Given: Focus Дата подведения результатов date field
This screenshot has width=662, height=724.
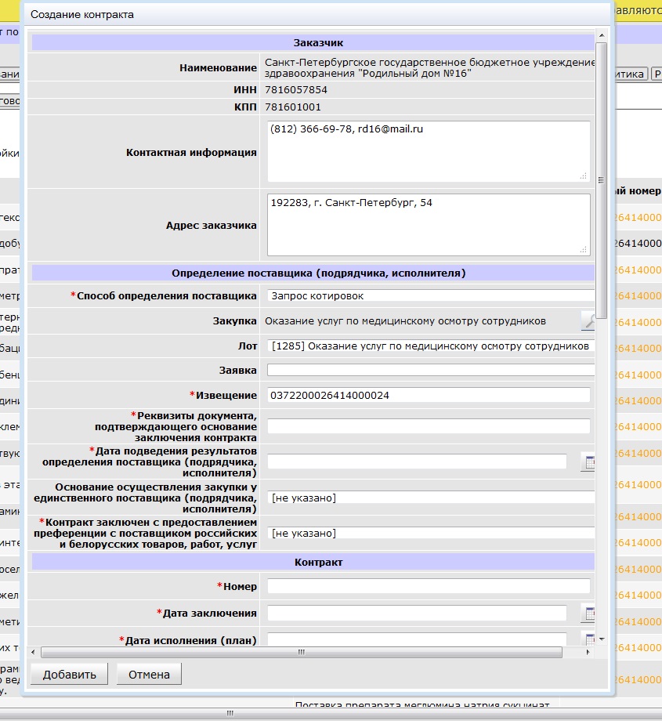Looking at the screenshot, I should tap(417, 462).
